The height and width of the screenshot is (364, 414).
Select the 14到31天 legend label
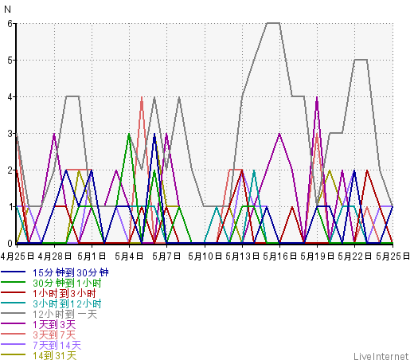pos(54,355)
